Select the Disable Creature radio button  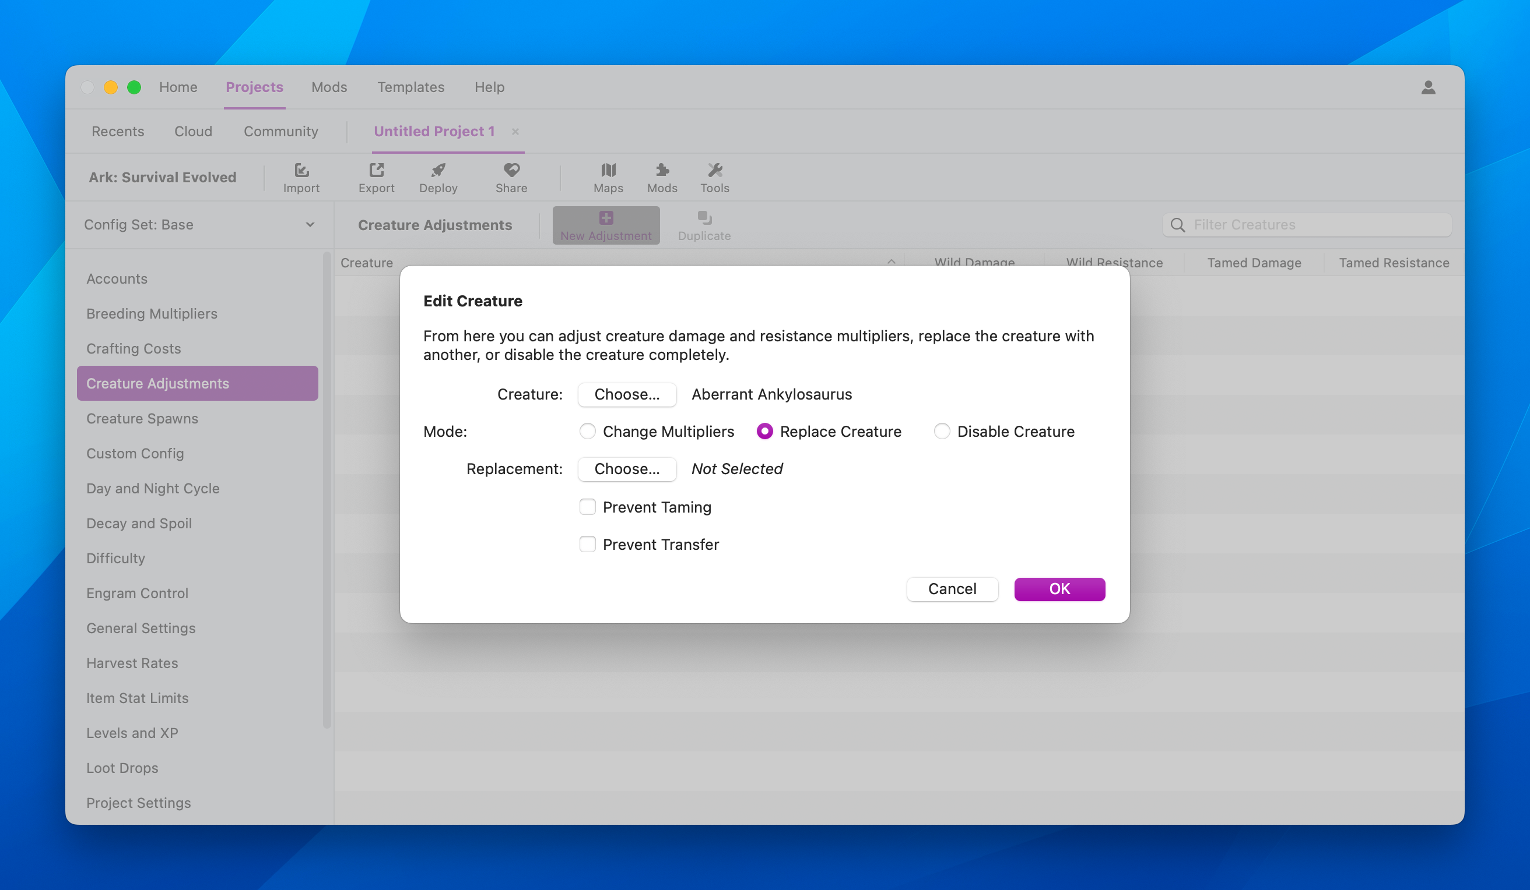click(x=942, y=432)
